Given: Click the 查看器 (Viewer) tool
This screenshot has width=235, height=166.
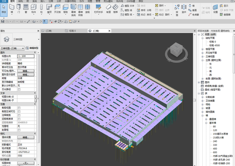Looking at the screenshot, I should pos(225,15).
